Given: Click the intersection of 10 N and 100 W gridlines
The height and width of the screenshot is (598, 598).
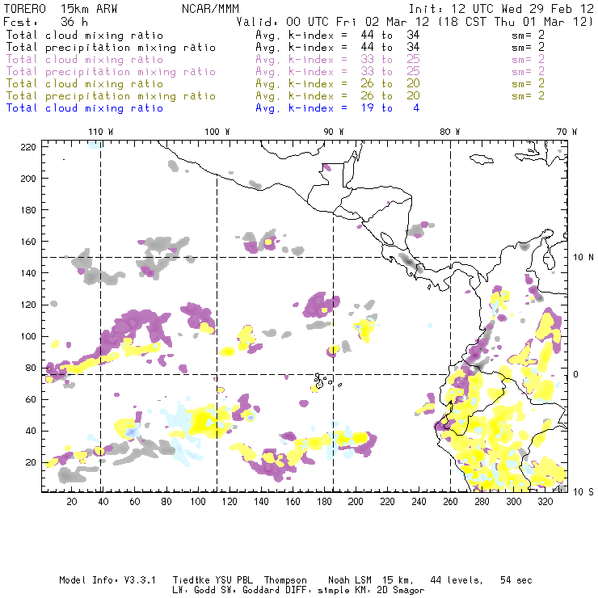Looking at the screenshot, I should 217,257.
